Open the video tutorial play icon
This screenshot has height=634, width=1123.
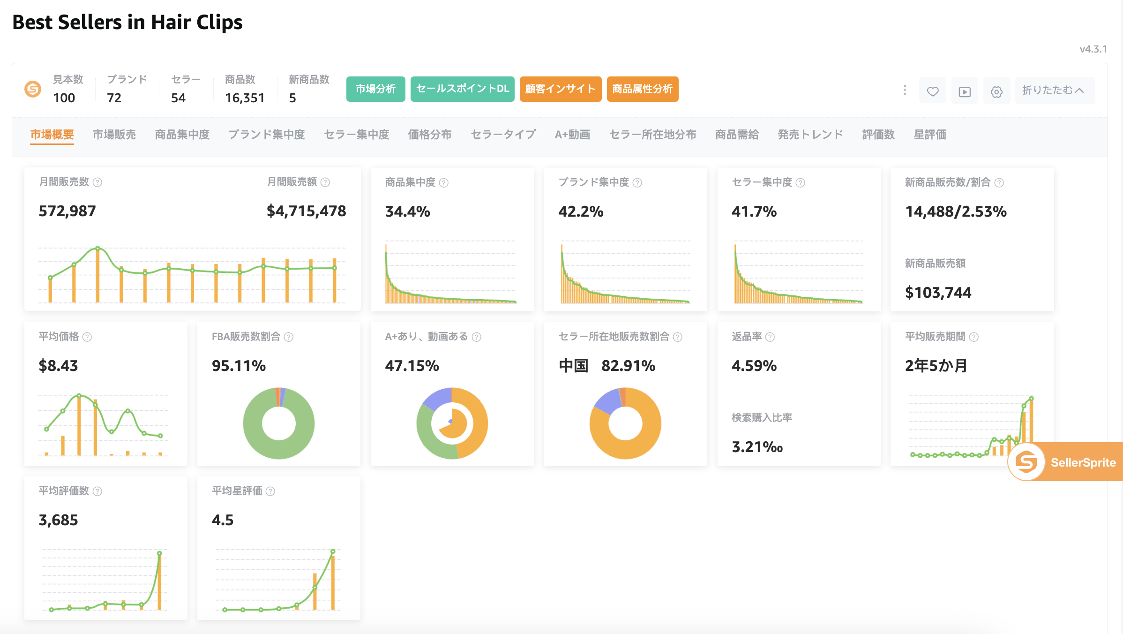click(x=965, y=91)
